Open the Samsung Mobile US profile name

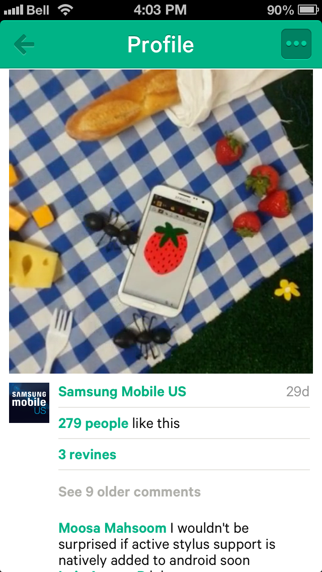pyautogui.click(x=122, y=391)
